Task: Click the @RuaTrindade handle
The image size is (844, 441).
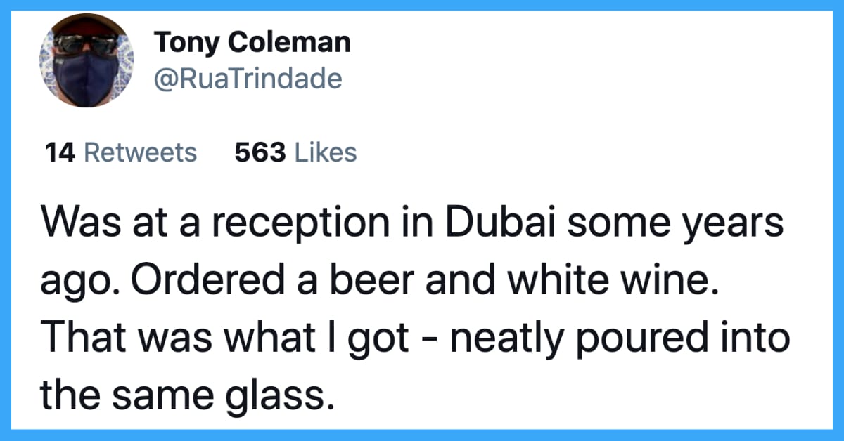Action: tap(248, 79)
